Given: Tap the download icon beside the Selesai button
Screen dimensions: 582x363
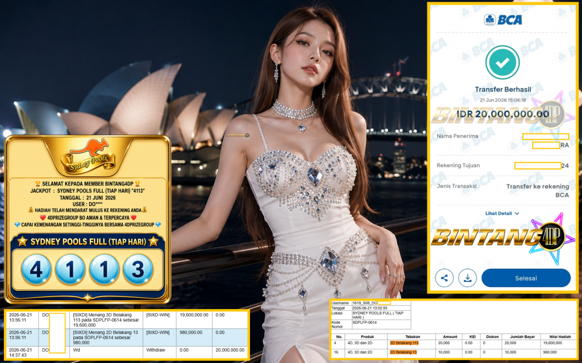Looking at the screenshot, I should [467, 278].
